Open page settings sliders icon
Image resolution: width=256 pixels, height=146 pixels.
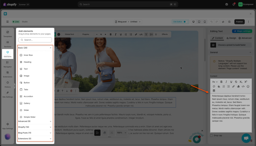point(223,22)
